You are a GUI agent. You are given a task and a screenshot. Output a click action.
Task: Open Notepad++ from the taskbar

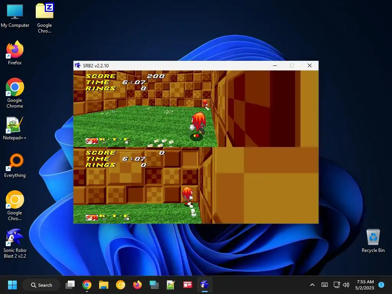[171, 285]
